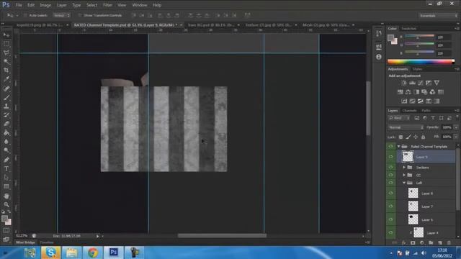Image resolution: width=461 pixels, height=259 pixels.
Task: Switch to the Styles tab
Action: click(x=417, y=69)
